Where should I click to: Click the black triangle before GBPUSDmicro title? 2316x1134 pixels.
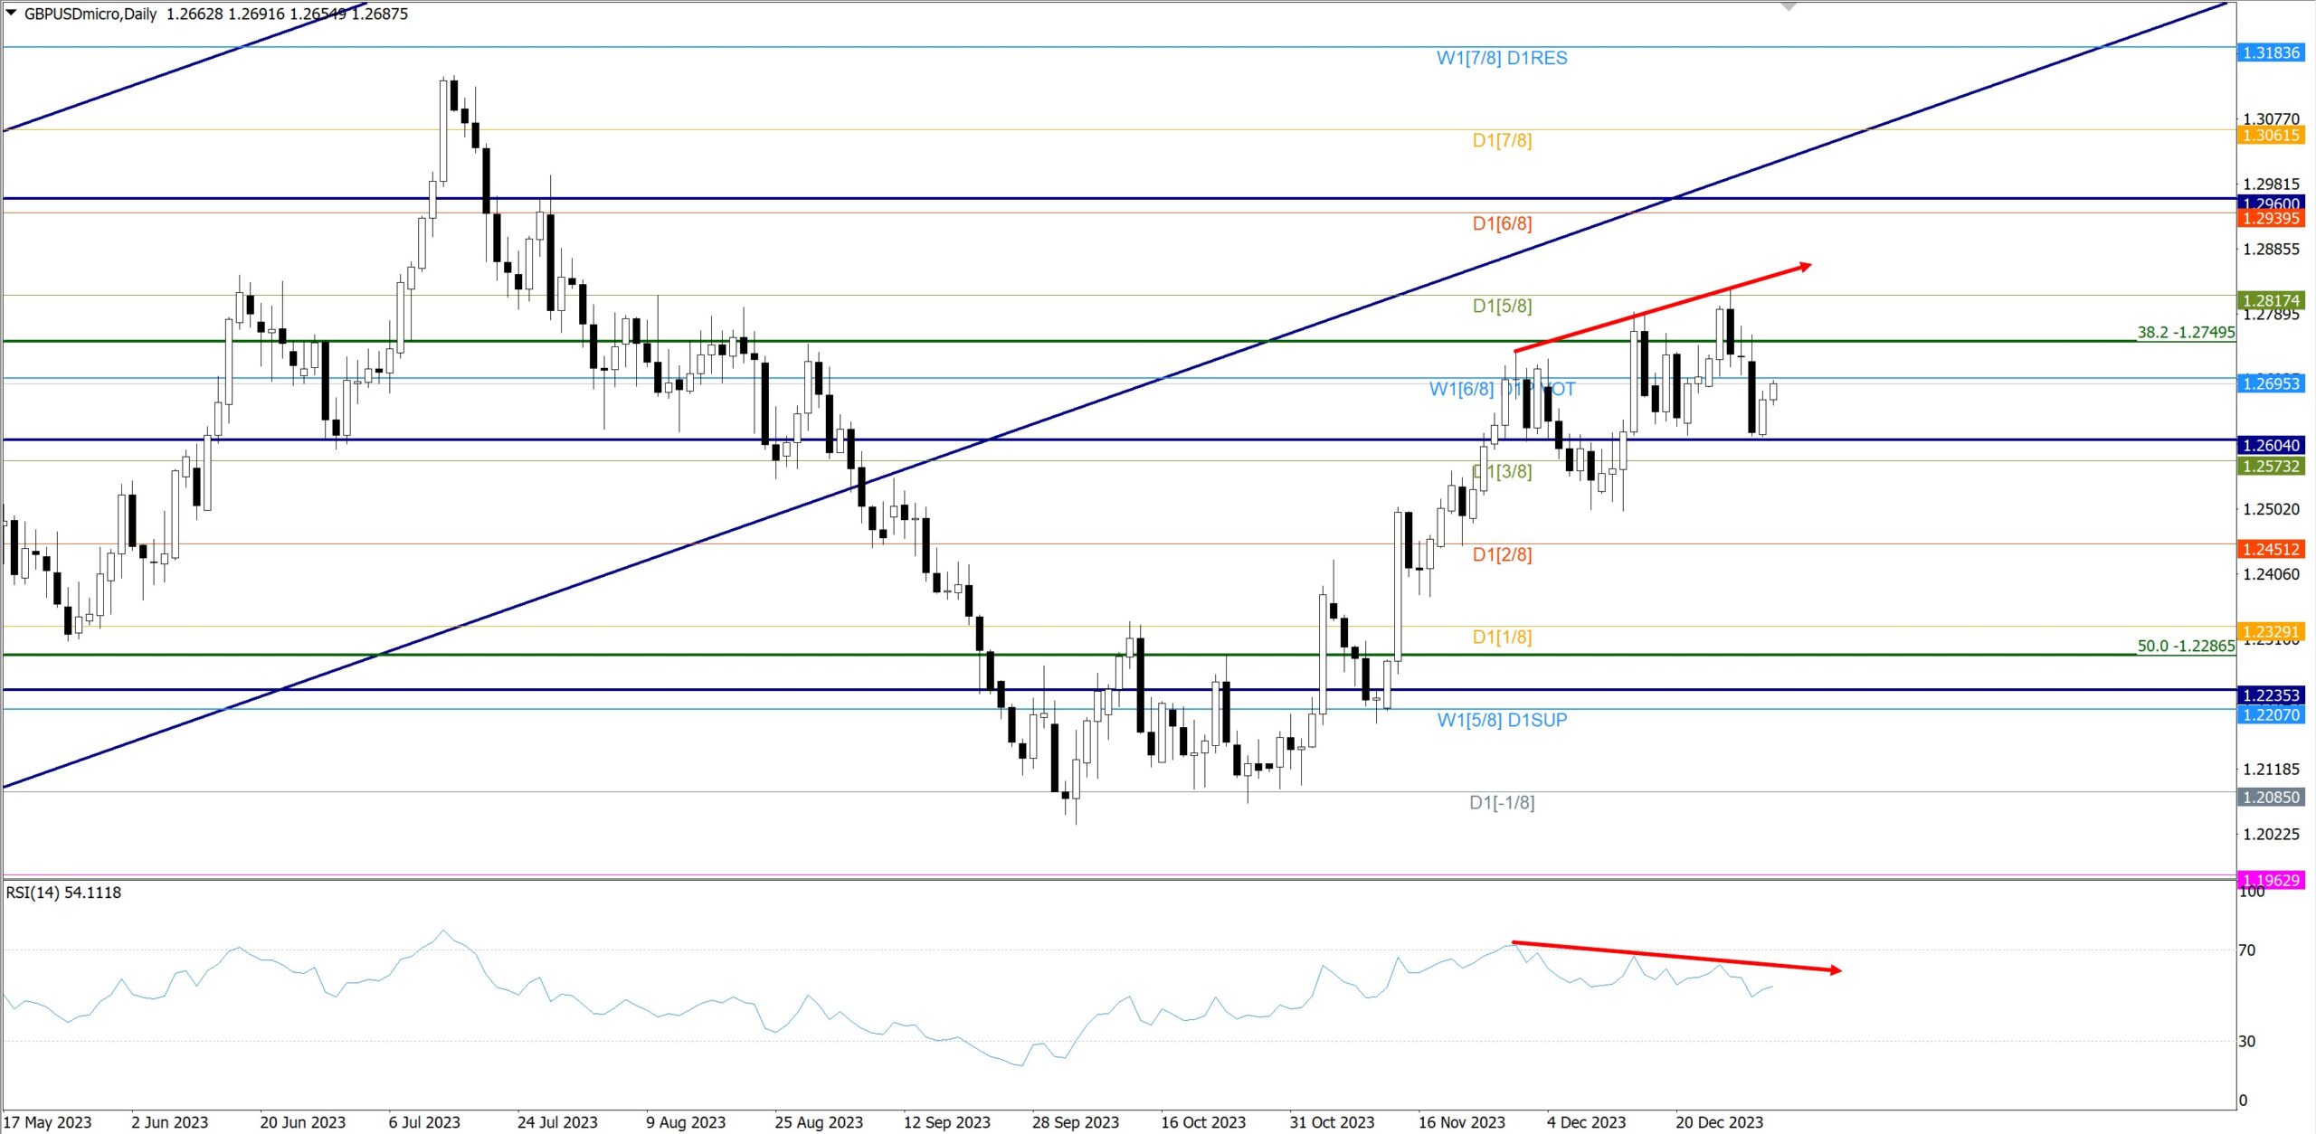(x=11, y=13)
